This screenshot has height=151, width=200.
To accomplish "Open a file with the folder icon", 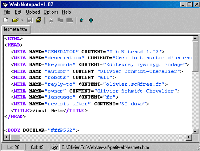I will click(x=16, y=20).
